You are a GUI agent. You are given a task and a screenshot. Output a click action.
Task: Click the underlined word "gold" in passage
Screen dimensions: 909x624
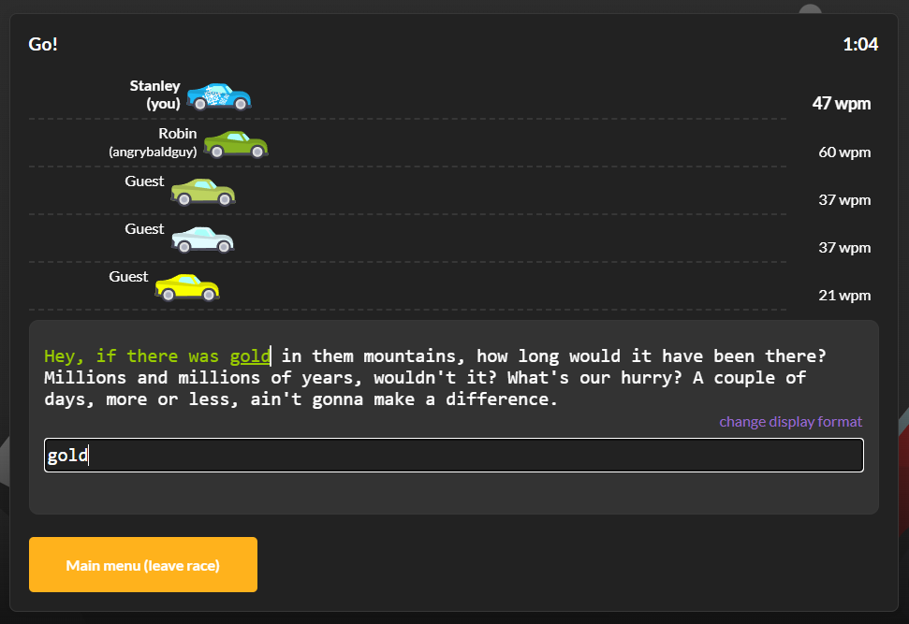tap(250, 356)
